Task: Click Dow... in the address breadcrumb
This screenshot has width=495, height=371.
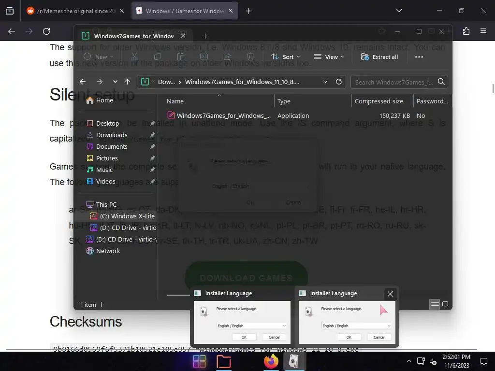Action: pos(166,82)
